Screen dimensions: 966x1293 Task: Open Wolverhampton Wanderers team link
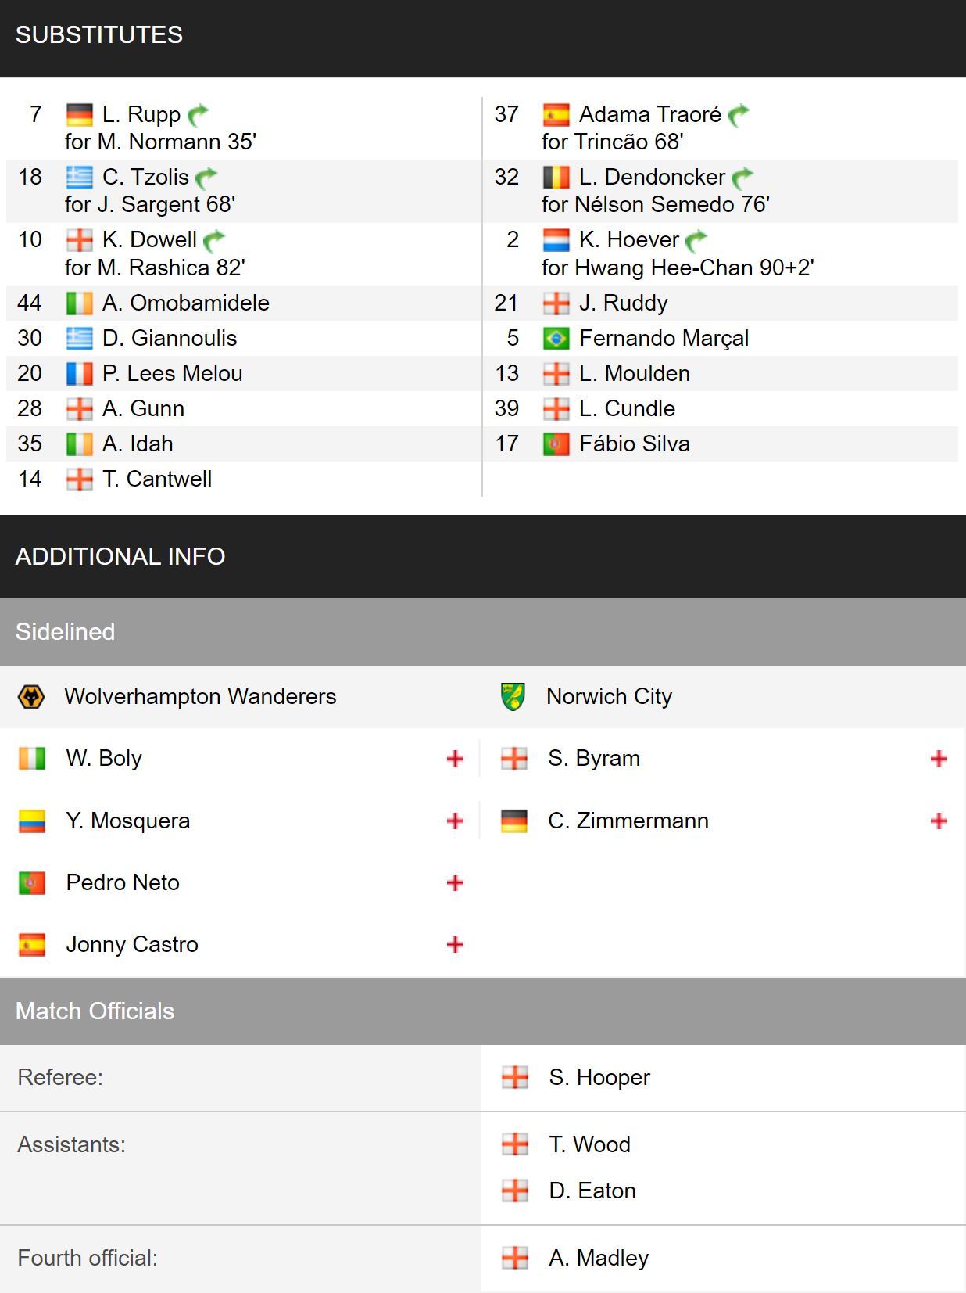(x=200, y=696)
